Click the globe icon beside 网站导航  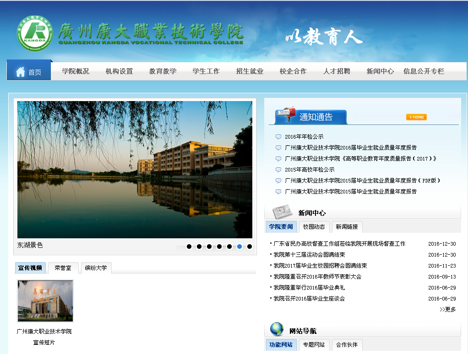tap(277, 329)
